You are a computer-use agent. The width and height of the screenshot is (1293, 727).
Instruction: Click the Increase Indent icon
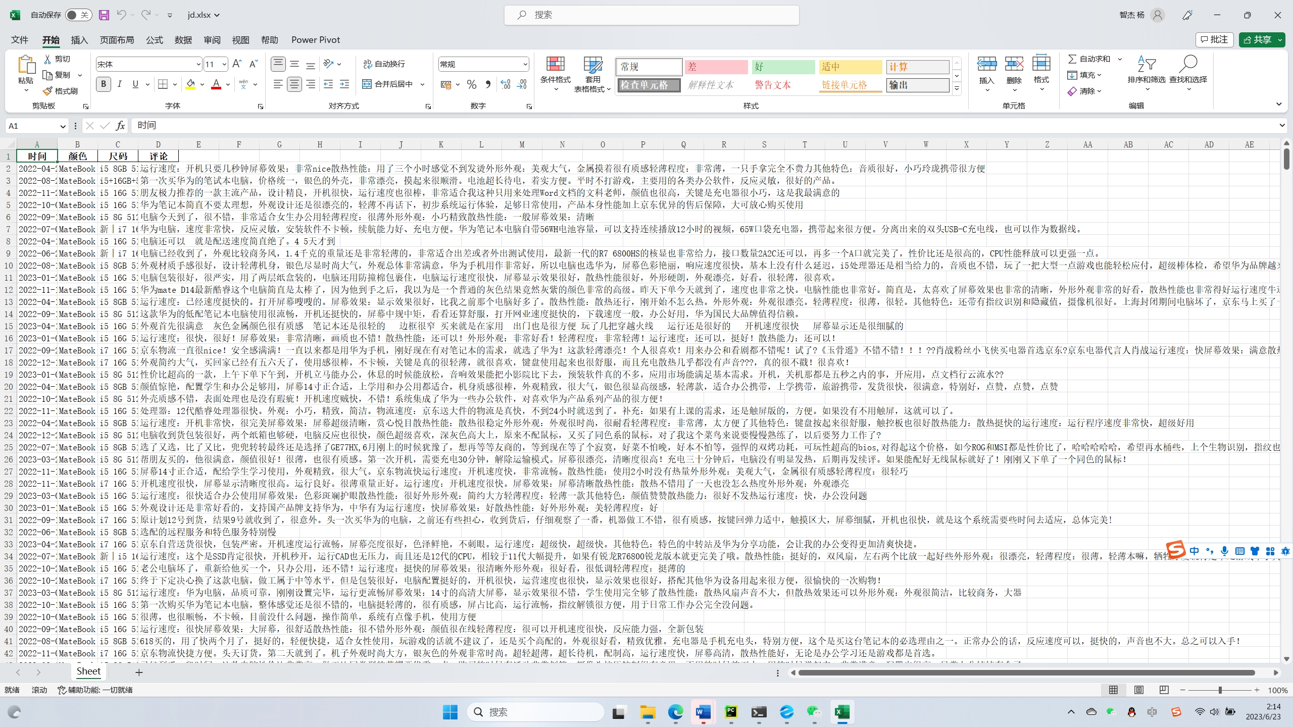coord(344,84)
